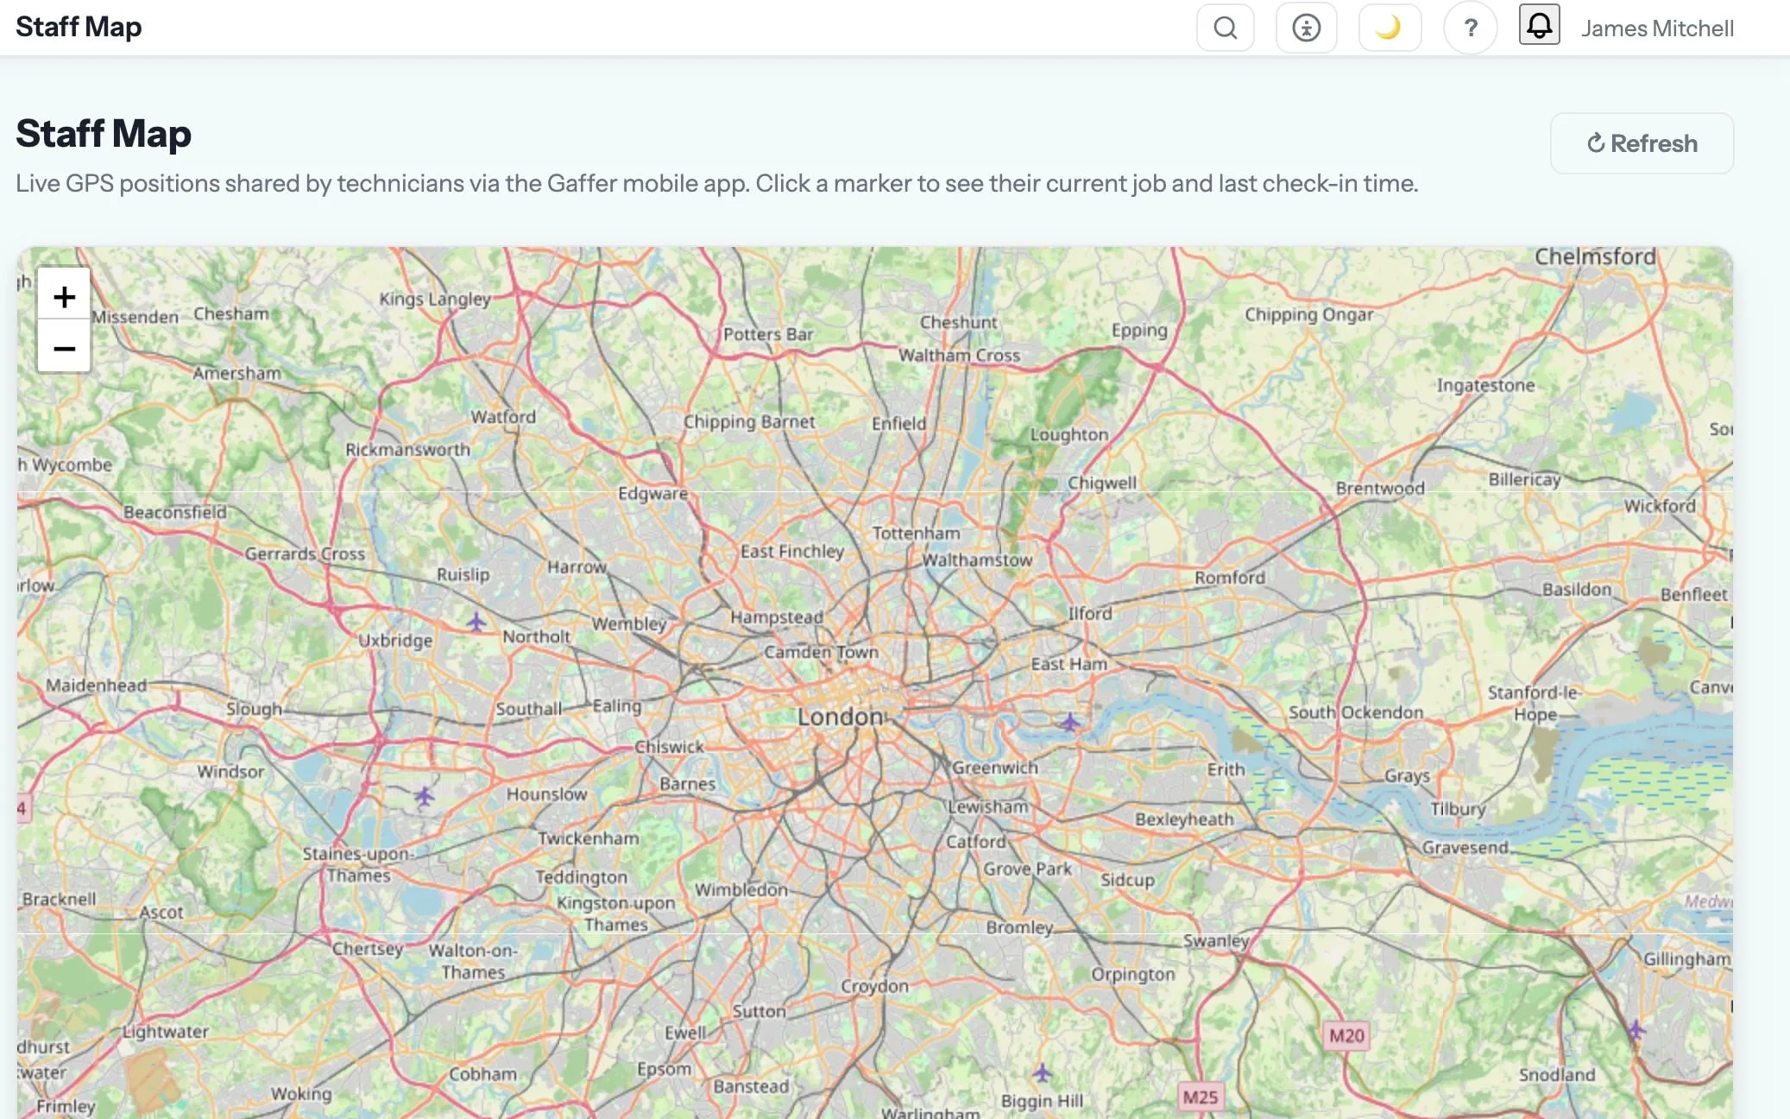Open notifications bell icon
Image resolution: width=1790 pixels, height=1119 pixels.
click(x=1539, y=25)
